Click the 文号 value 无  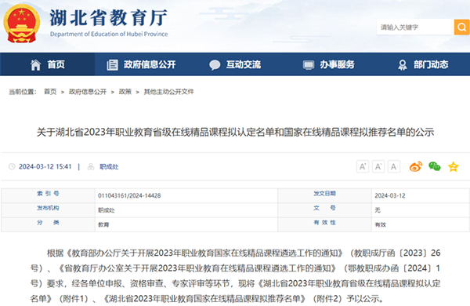[378, 210]
